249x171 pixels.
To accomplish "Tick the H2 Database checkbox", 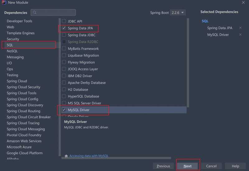I will [64, 90].
